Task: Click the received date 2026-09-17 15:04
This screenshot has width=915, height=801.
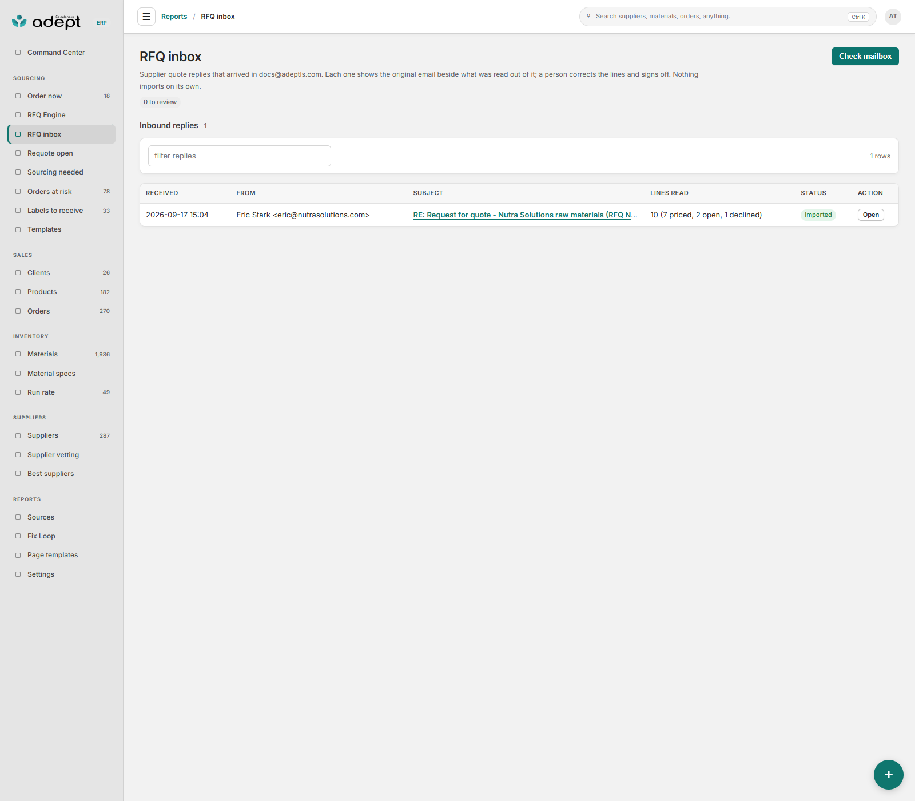Action: (x=177, y=215)
